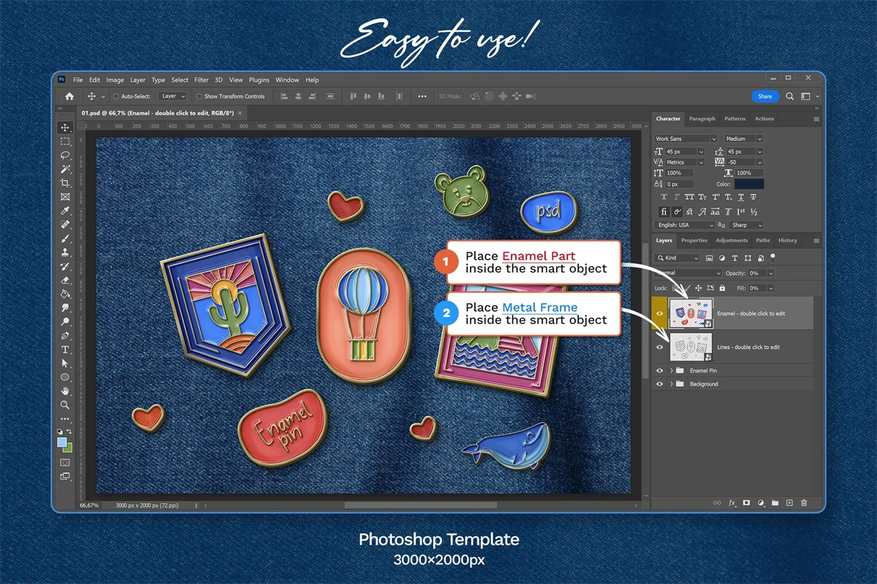Choose the Zoom tool in toolbar
The image size is (877, 584).
pos(65,404)
